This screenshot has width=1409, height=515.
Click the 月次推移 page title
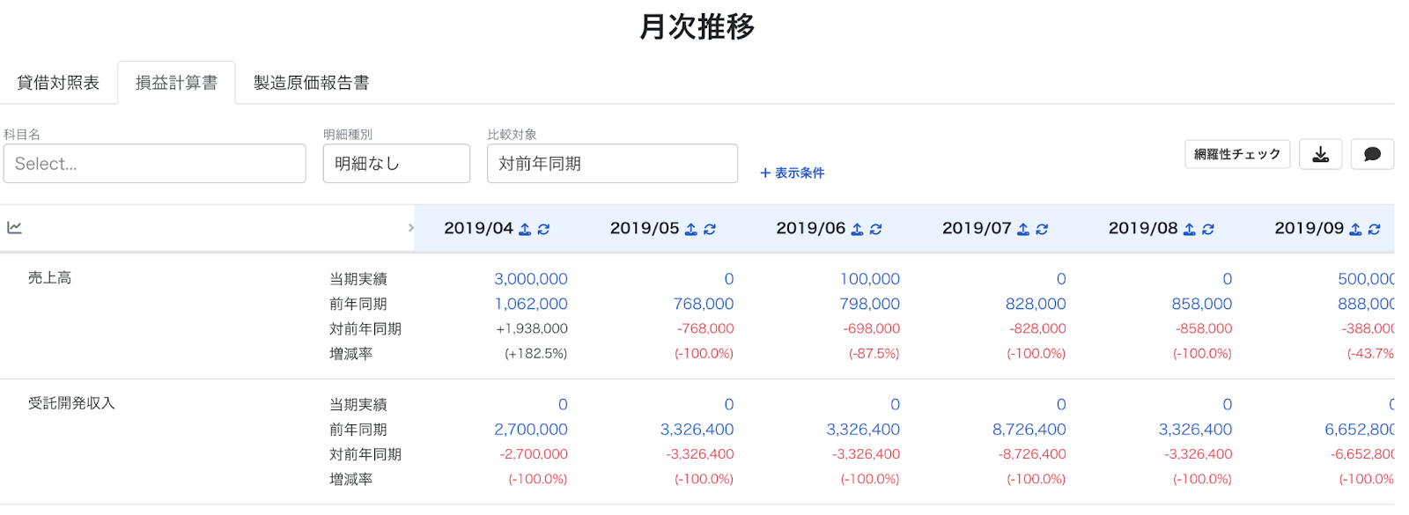[697, 26]
